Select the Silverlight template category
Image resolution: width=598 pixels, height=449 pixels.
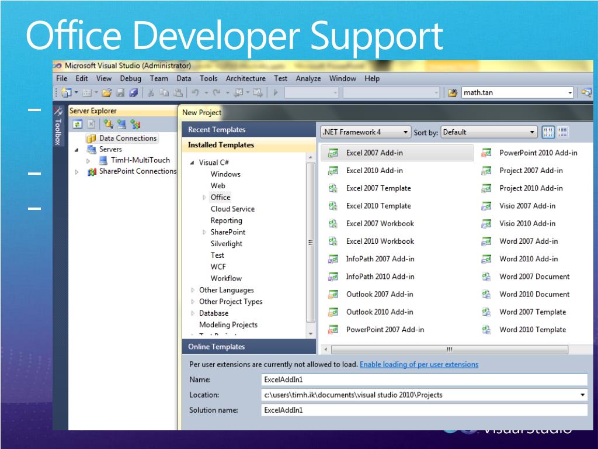pos(227,244)
